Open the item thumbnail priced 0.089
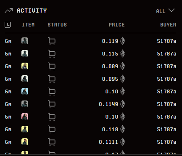The height and width of the screenshot is (156, 182). point(25,66)
